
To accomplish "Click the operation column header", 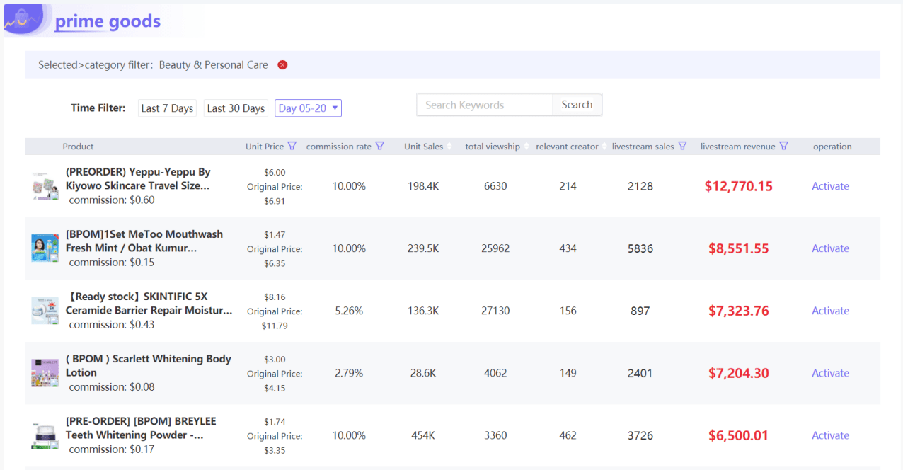I will [x=832, y=147].
